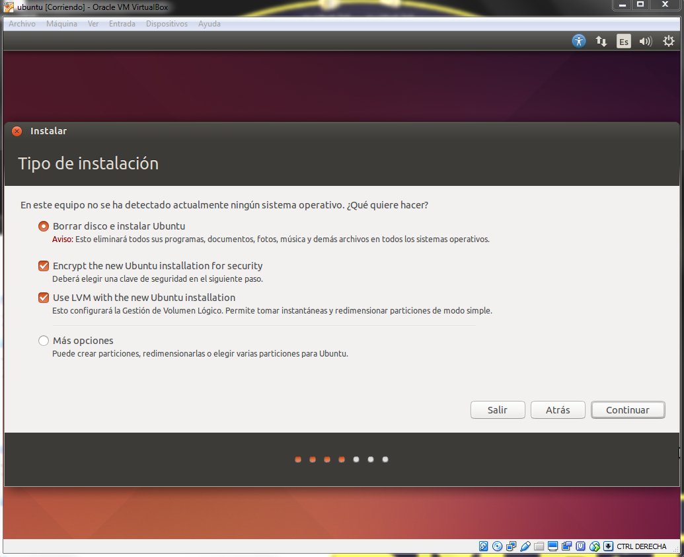The height and width of the screenshot is (557, 684).
Task: Uncheck Use LVM with new Ubuntu installation
Action: (x=43, y=298)
